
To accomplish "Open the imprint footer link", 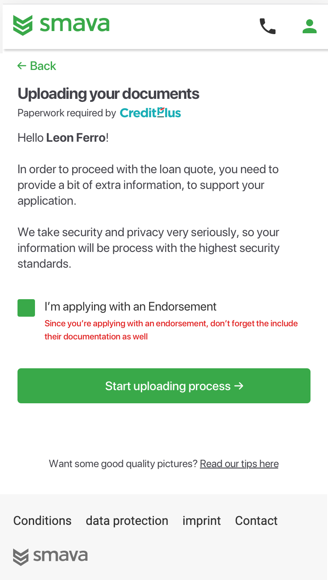I will [202, 521].
